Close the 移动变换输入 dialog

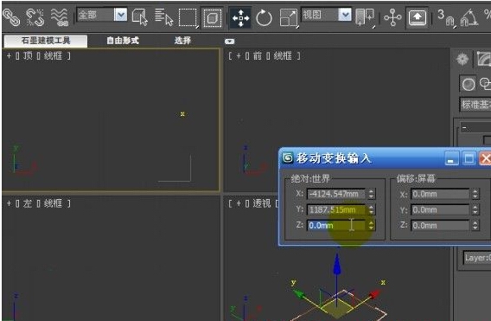pyautogui.click(x=485, y=158)
